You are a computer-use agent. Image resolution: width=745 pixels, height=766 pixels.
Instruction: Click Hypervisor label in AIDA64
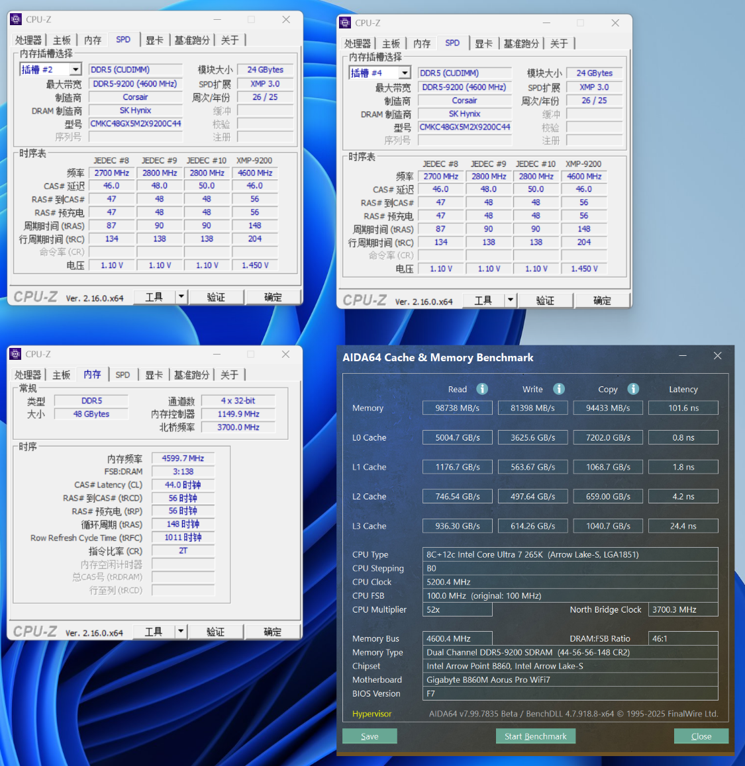[x=372, y=713]
